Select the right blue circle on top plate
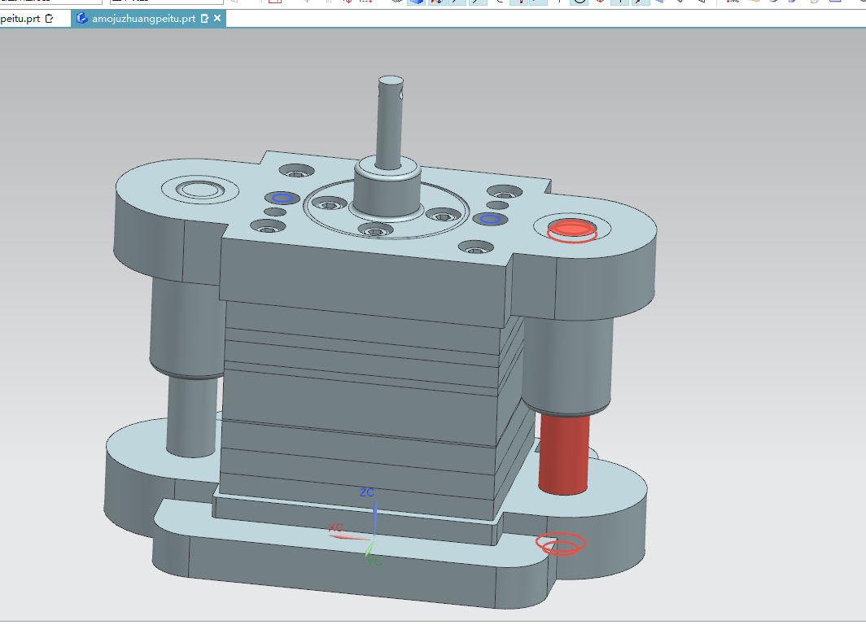866x625 pixels. [489, 218]
